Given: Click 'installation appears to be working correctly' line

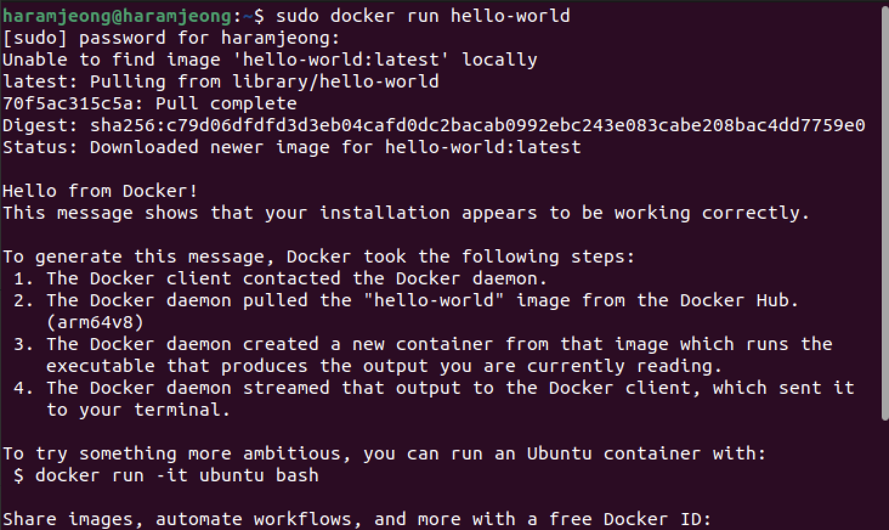Looking at the screenshot, I should (406, 213).
